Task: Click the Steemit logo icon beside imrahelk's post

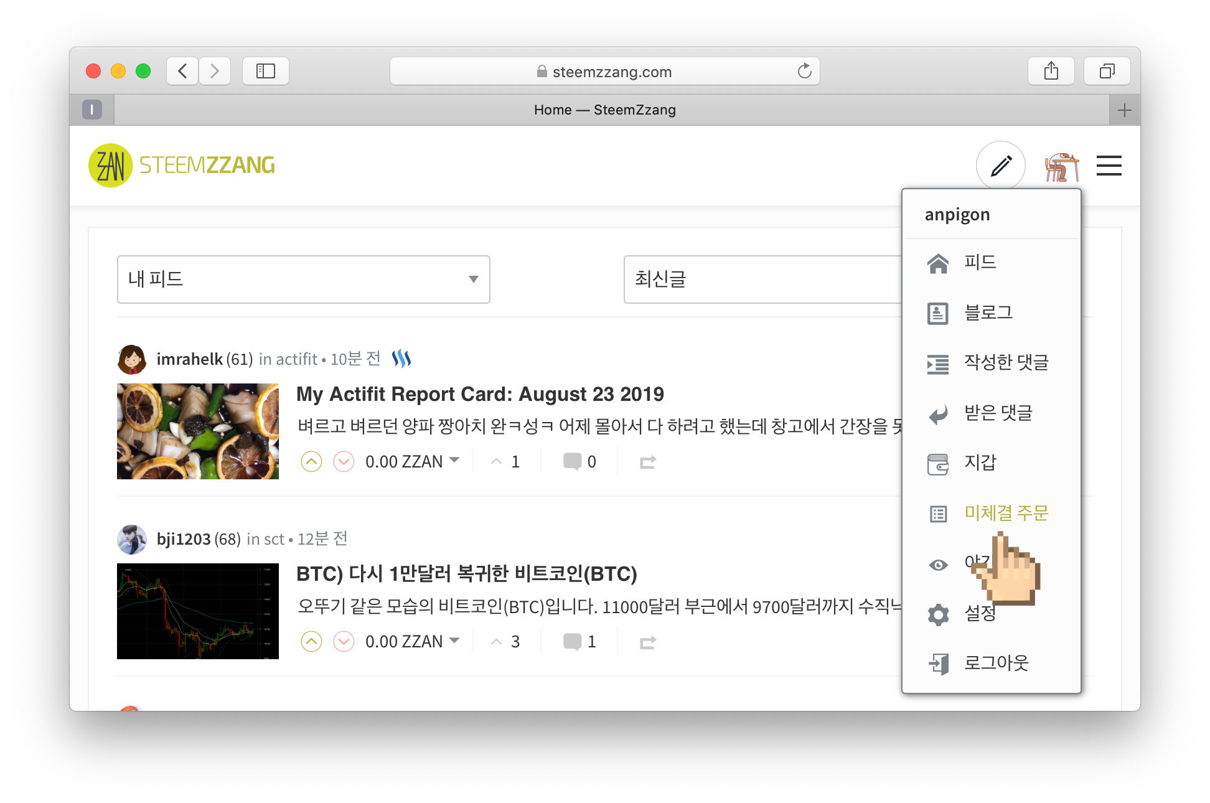Action: pyautogui.click(x=401, y=359)
